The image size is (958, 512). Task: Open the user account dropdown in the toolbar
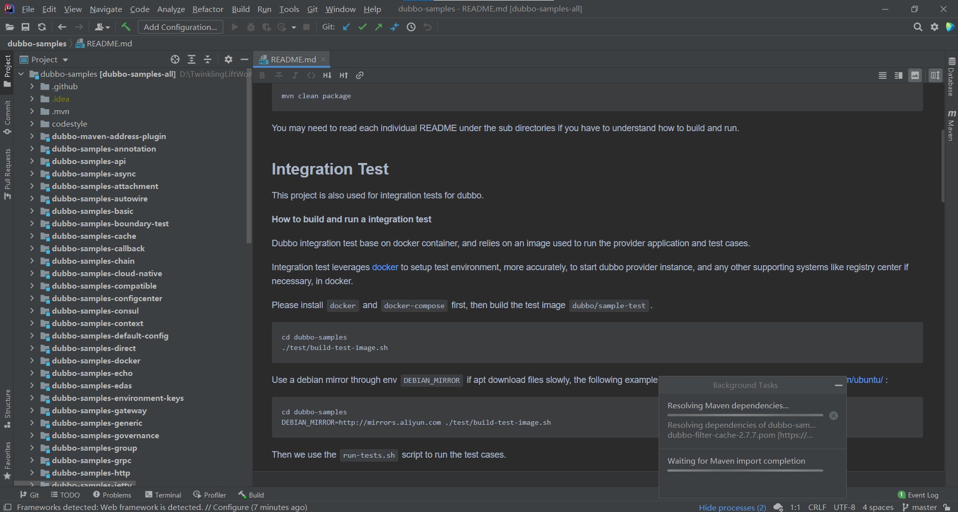click(102, 27)
